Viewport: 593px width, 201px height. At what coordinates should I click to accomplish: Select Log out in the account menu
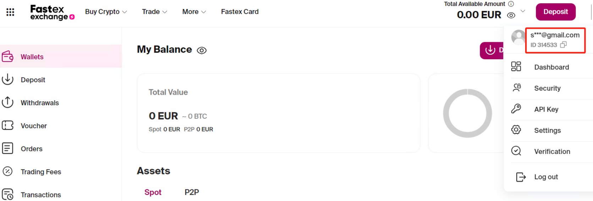click(546, 177)
